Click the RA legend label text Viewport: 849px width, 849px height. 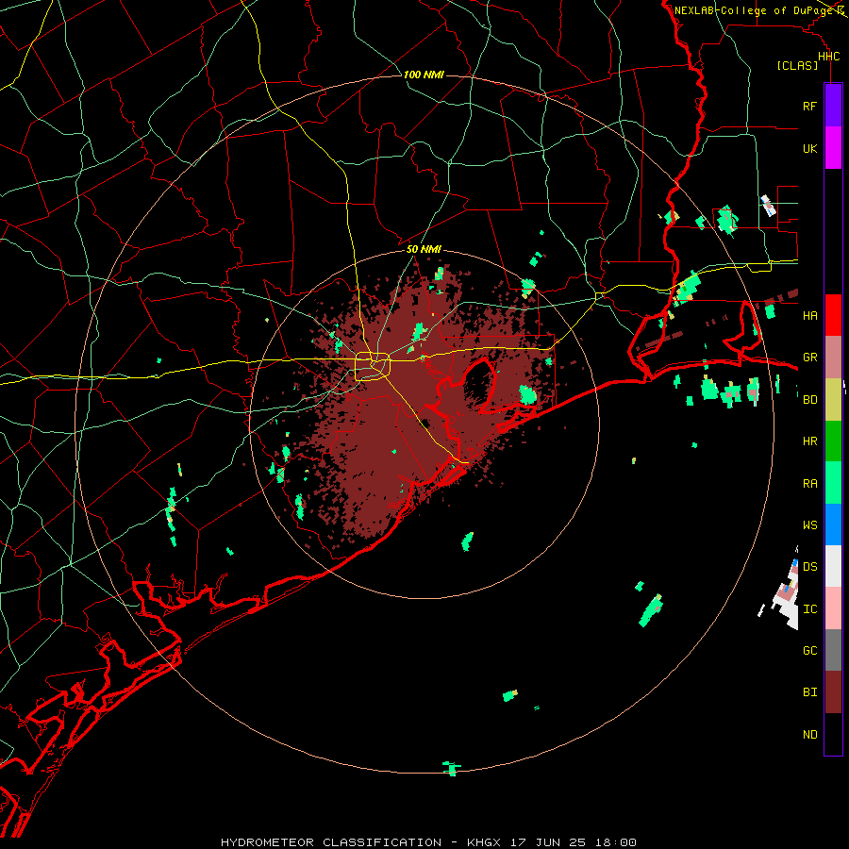(x=809, y=483)
